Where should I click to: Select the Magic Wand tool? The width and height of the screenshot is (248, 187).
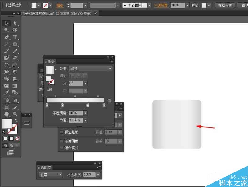(x=7, y=30)
